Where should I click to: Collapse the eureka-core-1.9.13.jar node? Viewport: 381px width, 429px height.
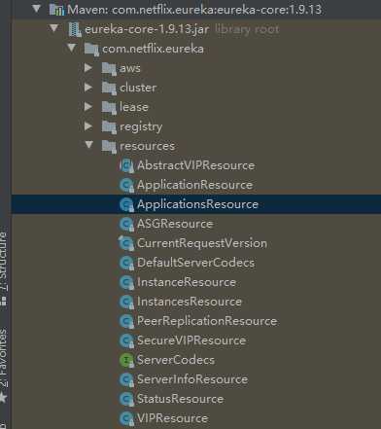pyautogui.click(x=53, y=28)
